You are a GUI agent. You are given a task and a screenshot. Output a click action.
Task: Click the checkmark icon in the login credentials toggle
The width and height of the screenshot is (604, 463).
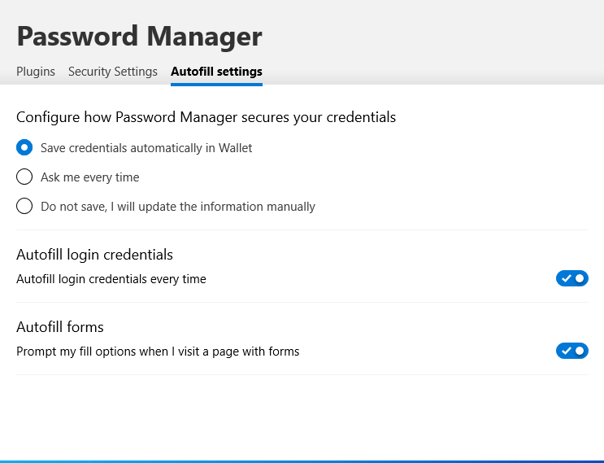tap(567, 279)
